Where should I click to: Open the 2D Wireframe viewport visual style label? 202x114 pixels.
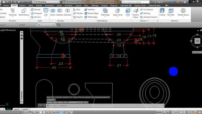(9, 30)
